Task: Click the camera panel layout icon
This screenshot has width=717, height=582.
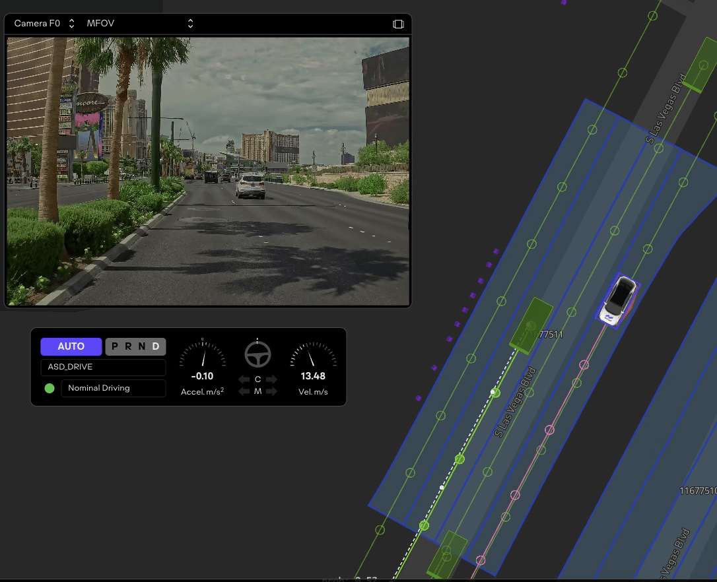Action: coord(398,24)
